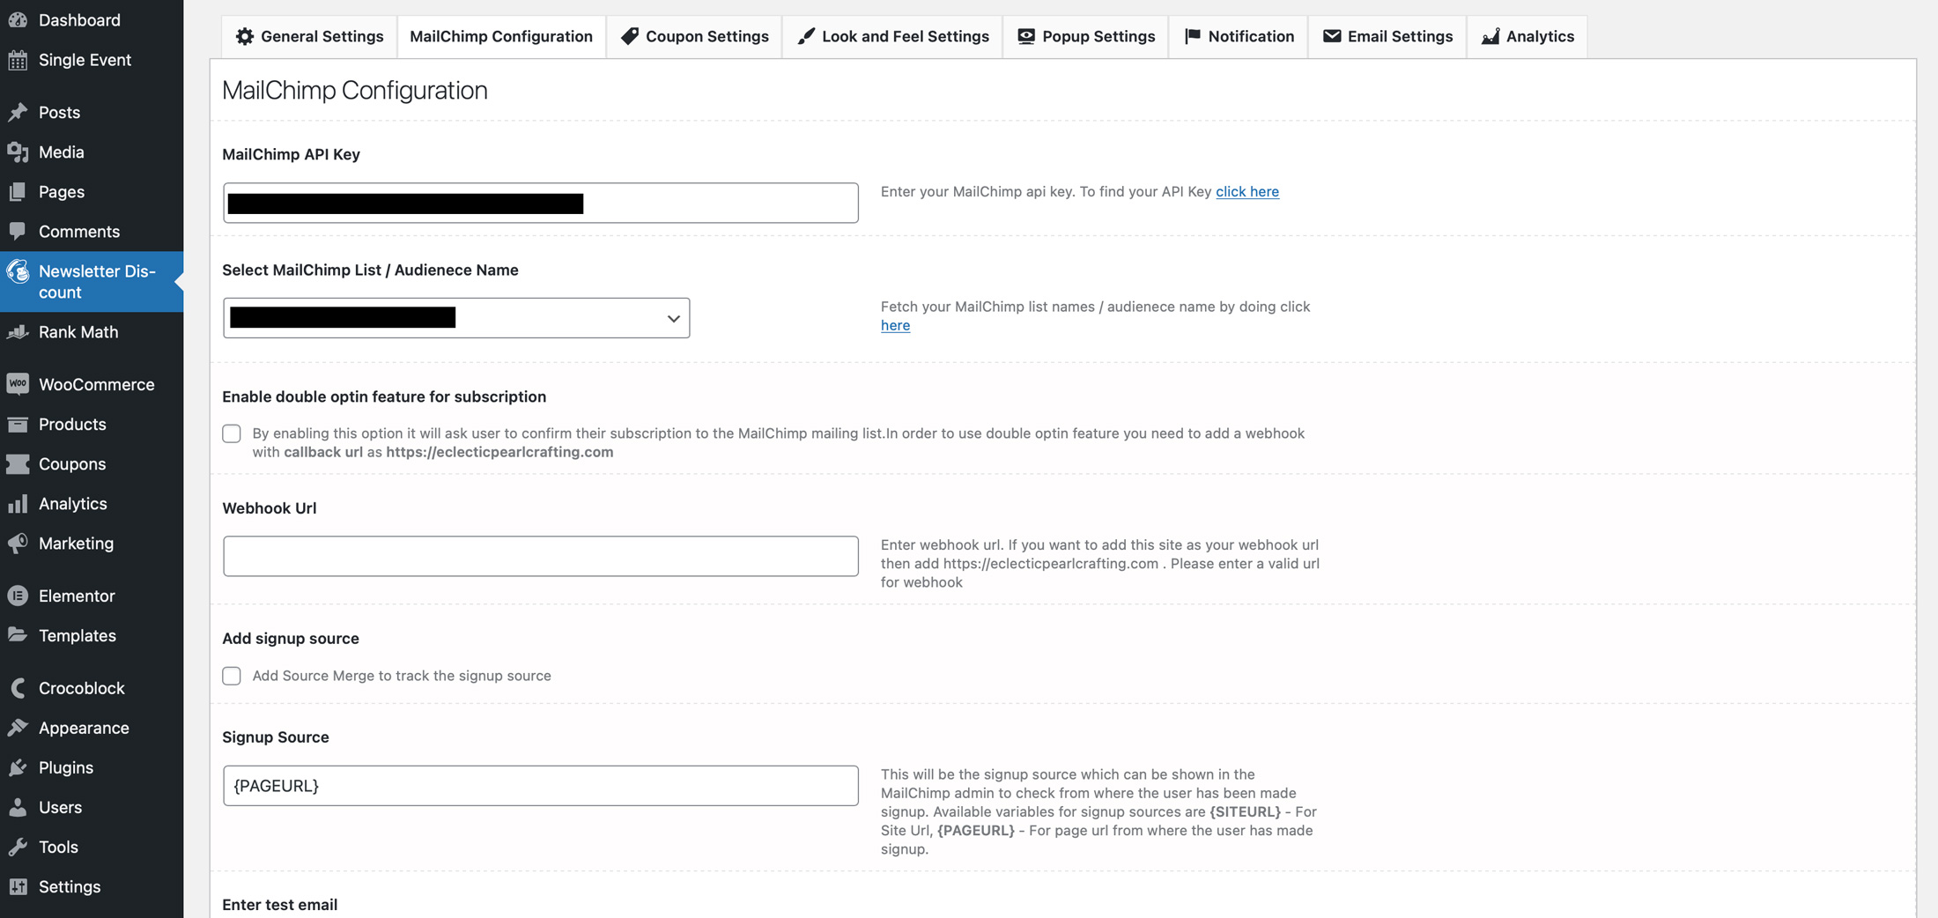This screenshot has width=1938, height=918.
Task: Click the Elementor logo icon
Action: tap(18, 596)
